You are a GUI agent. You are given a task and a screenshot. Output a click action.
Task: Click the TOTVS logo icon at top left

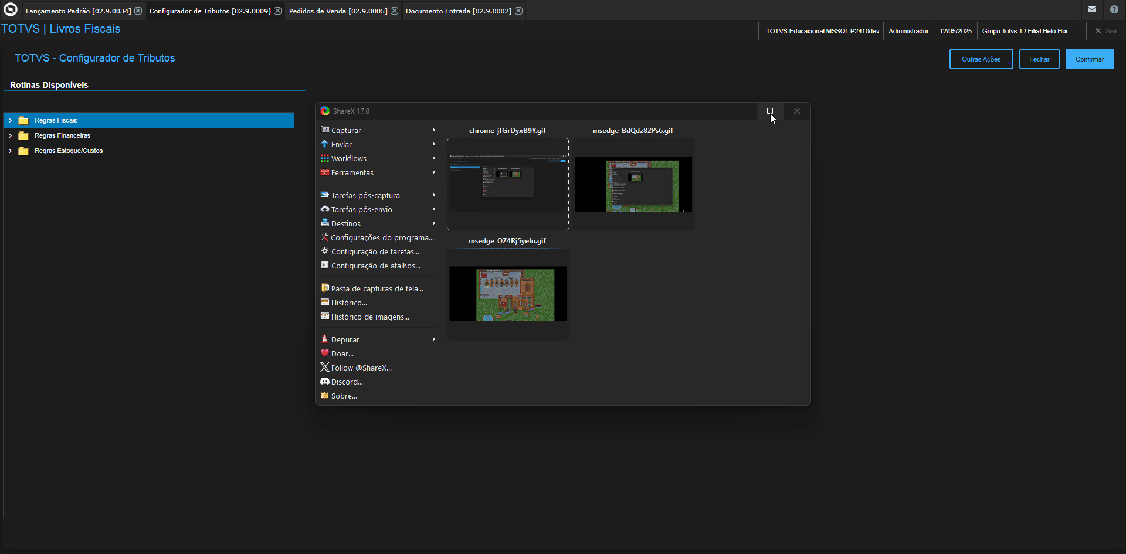click(11, 9)
